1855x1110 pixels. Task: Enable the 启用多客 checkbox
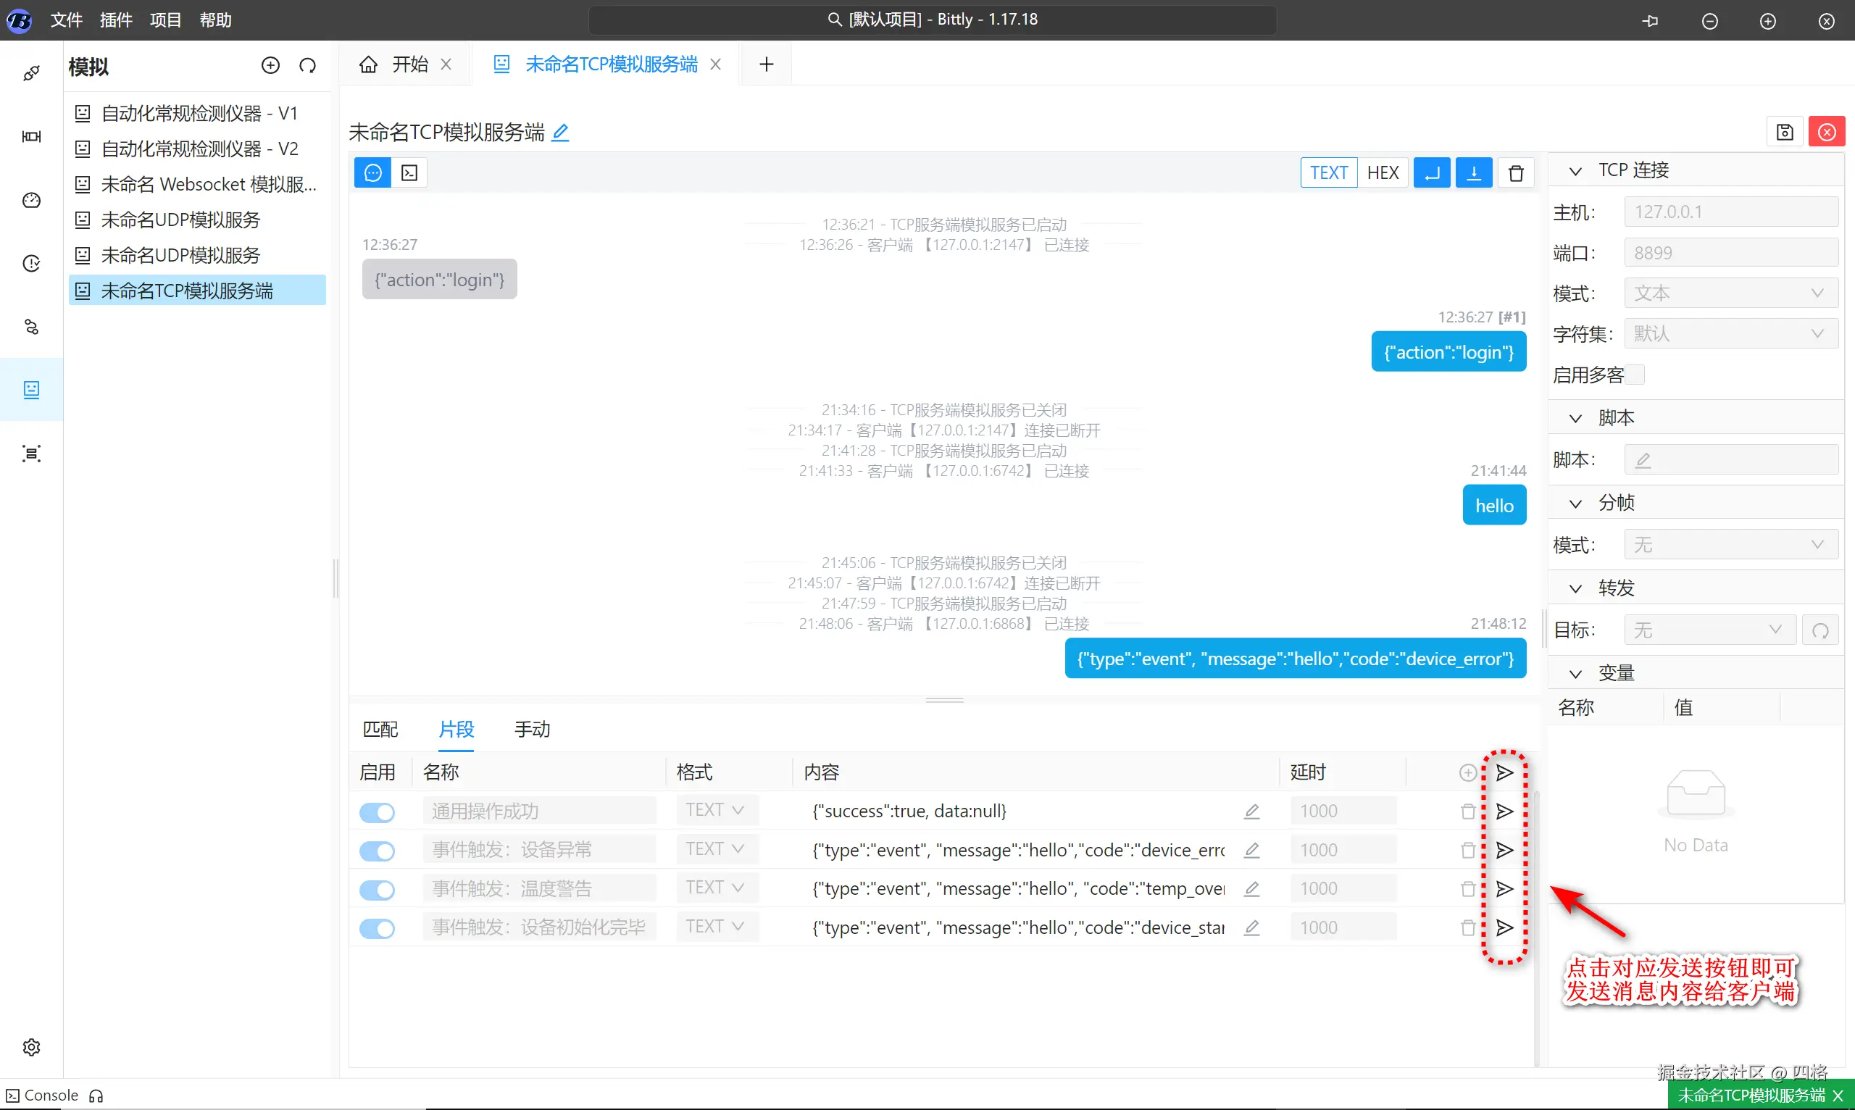[1635, 375]
